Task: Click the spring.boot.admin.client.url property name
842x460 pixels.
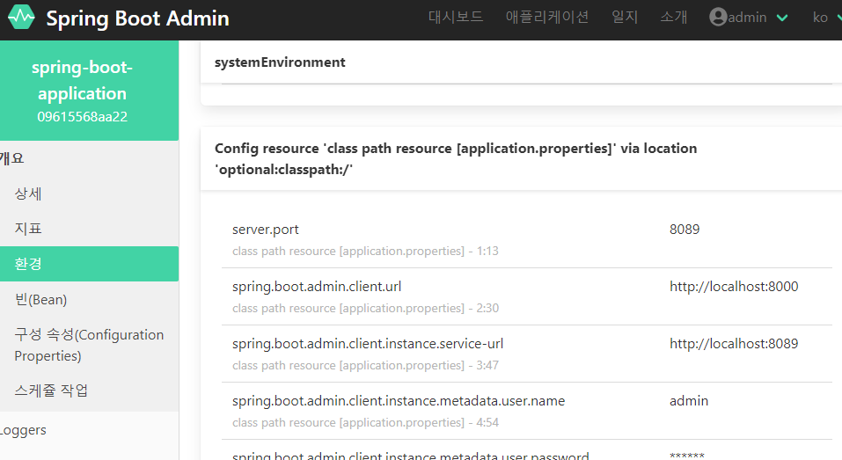Action: click(x=317, y=287)
